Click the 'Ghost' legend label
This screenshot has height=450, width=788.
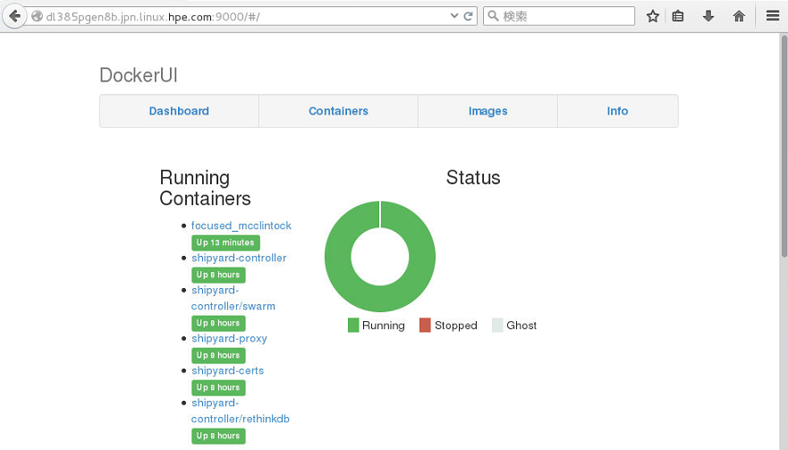[x=521, y=326]
